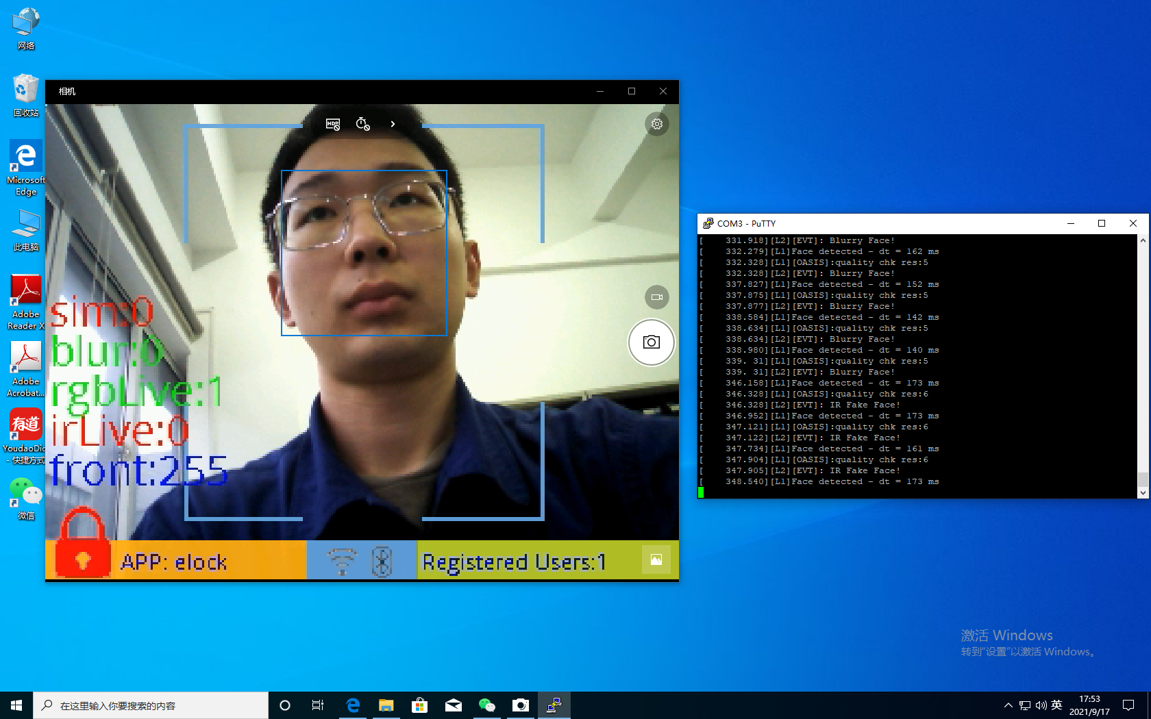The image size is (1151, 719).
Task: Open Cortana from the taskbar
Action: point(285,705)
